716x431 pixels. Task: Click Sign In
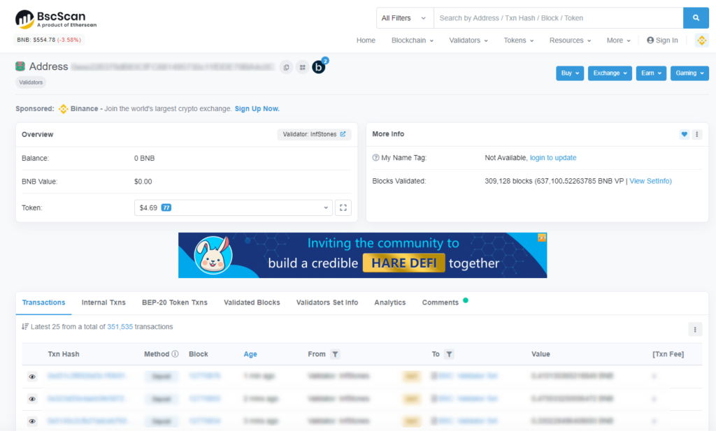tap(663, 40)
